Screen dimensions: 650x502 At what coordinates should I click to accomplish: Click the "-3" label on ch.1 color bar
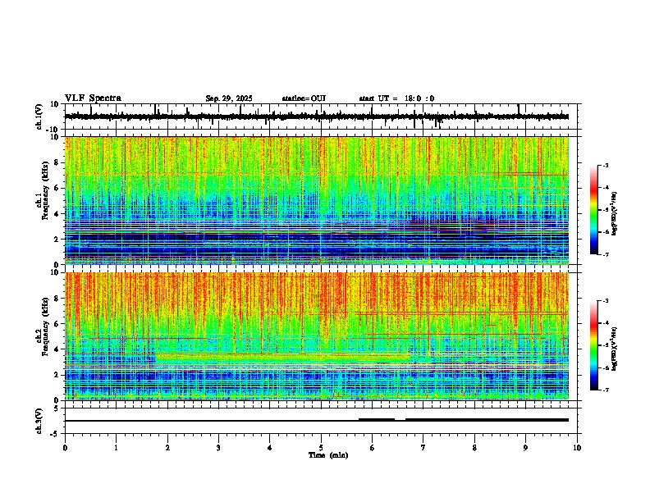[x=605, y=165]
